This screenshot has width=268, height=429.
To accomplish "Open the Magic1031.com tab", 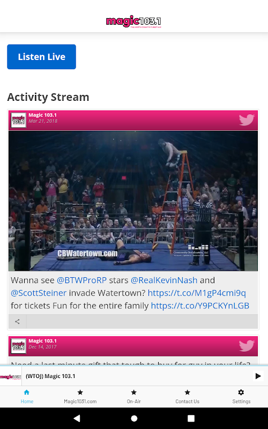I will 80,397.
